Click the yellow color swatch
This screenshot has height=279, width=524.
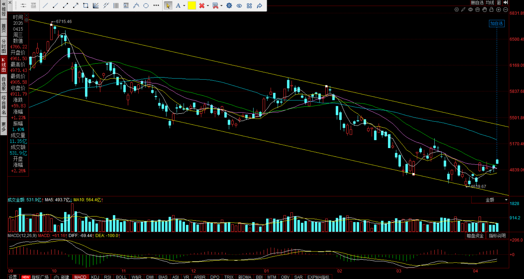(192, 6)
